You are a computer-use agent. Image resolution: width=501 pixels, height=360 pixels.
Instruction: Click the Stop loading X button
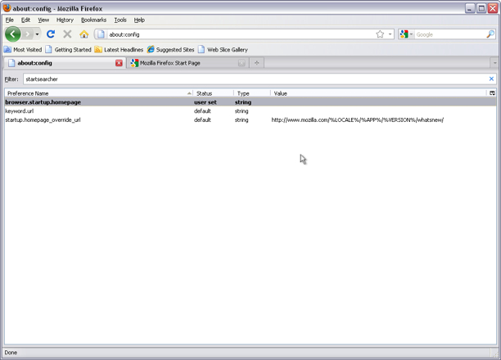[67, 34]
